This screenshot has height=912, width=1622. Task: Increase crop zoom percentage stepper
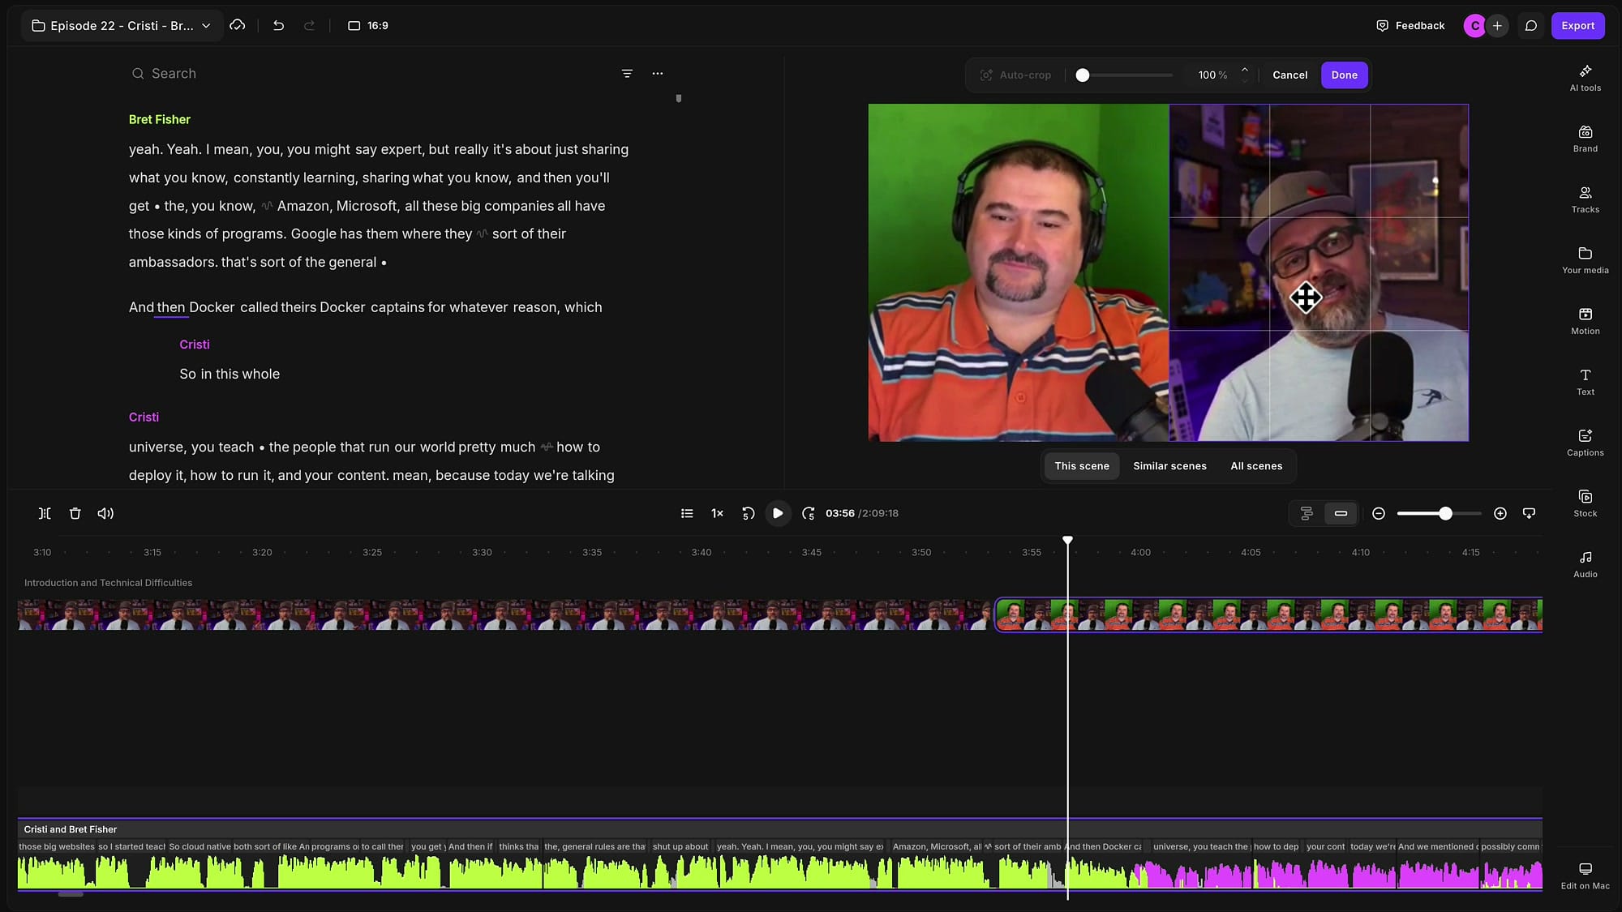(1245, 69)
